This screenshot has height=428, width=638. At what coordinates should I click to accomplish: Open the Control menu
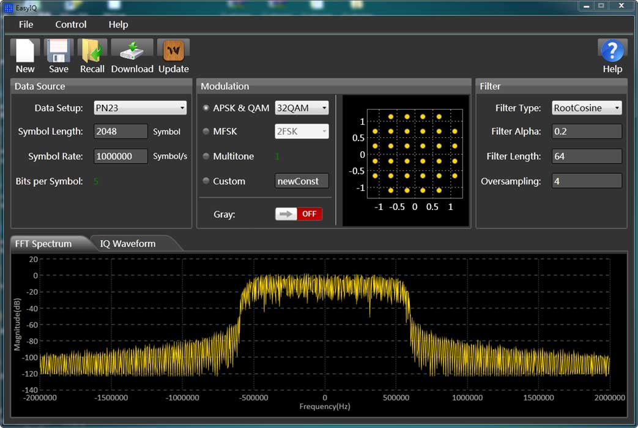pyautogui.click(x=71, y=24)
